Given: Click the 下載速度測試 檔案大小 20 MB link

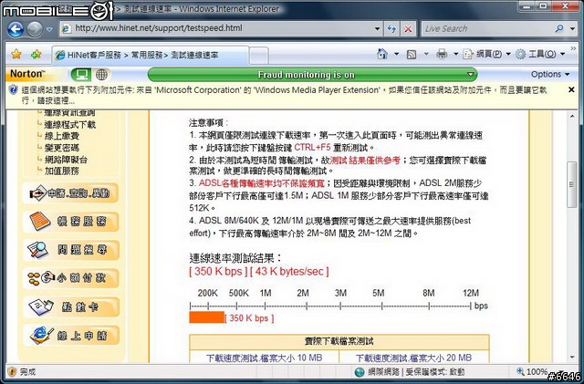Looking at the screenshot, I should 413,358.
